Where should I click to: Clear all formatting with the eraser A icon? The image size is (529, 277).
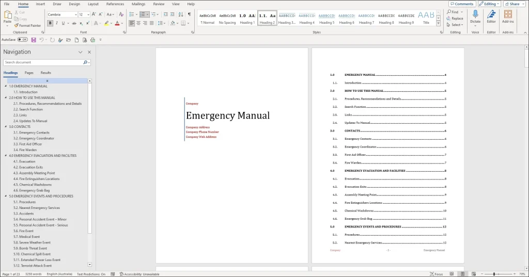pyautogui.click(x=121, y=14)
